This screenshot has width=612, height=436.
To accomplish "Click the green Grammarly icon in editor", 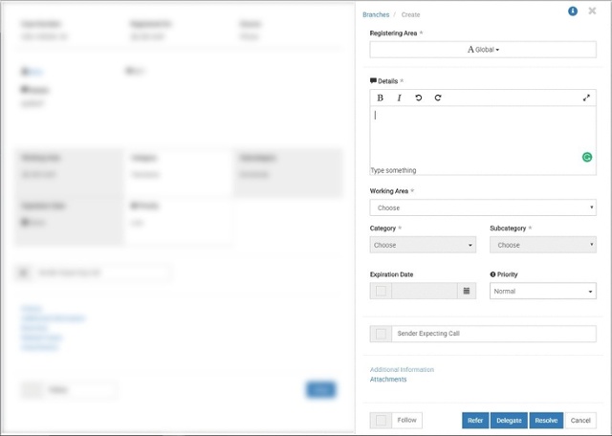I will pos(586,157).
